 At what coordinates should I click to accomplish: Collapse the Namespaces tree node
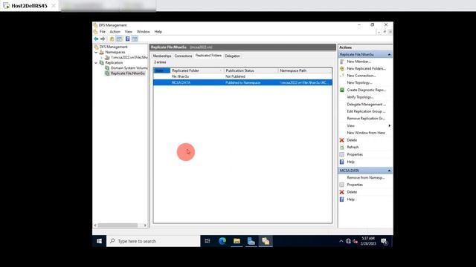[96, 52]
